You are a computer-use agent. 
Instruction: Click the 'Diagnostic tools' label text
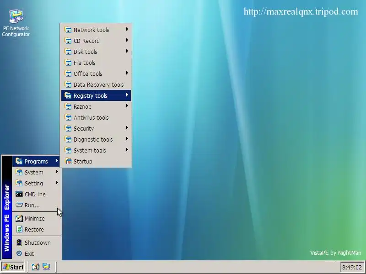[x=93, y=139]
